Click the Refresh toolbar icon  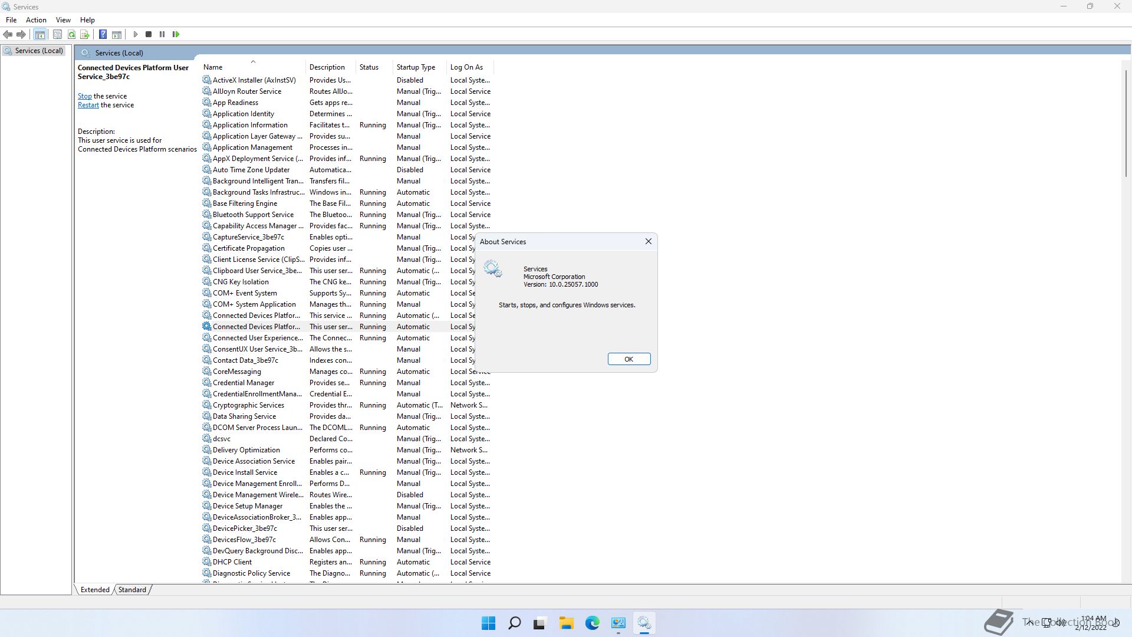[71, 34]
